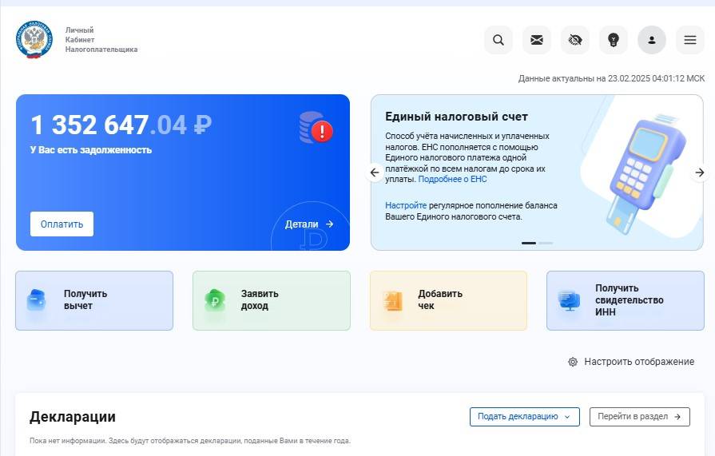715x456 pixels.
Task: Open Детали debt details link
Action: [309, 224]
